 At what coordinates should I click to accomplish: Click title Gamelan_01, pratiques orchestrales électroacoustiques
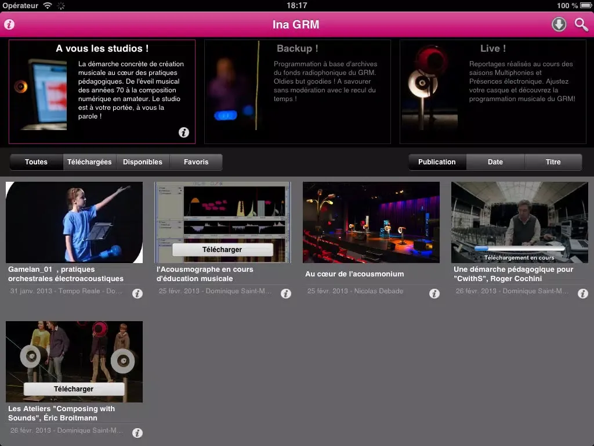66,274
